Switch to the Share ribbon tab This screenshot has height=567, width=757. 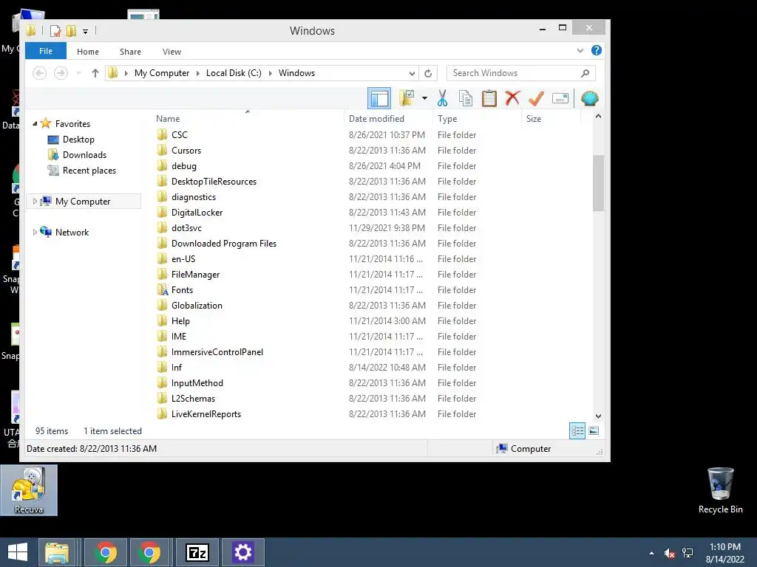(130, 52)
